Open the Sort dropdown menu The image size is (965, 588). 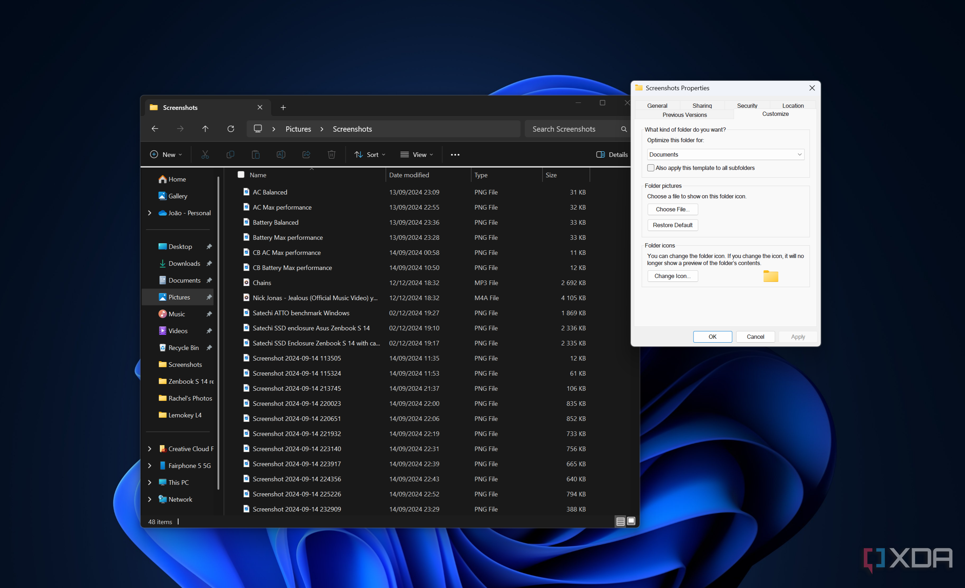[x=370, y=154]
